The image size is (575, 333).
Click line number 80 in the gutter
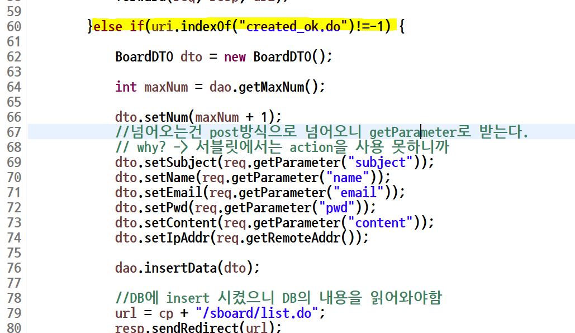(x=14, y=327)
